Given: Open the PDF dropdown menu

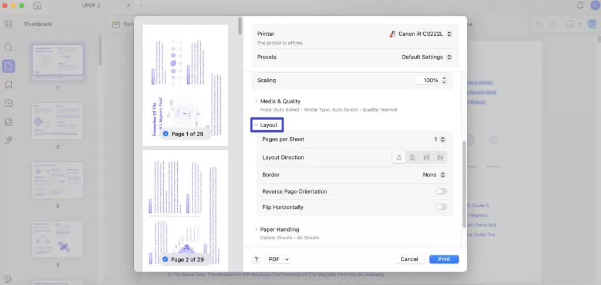Looking at the screenshot, I should pyautogui.click(x=278, y=259).
